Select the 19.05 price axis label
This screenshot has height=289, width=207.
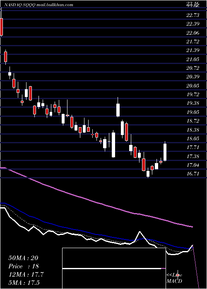click(193, 112)
